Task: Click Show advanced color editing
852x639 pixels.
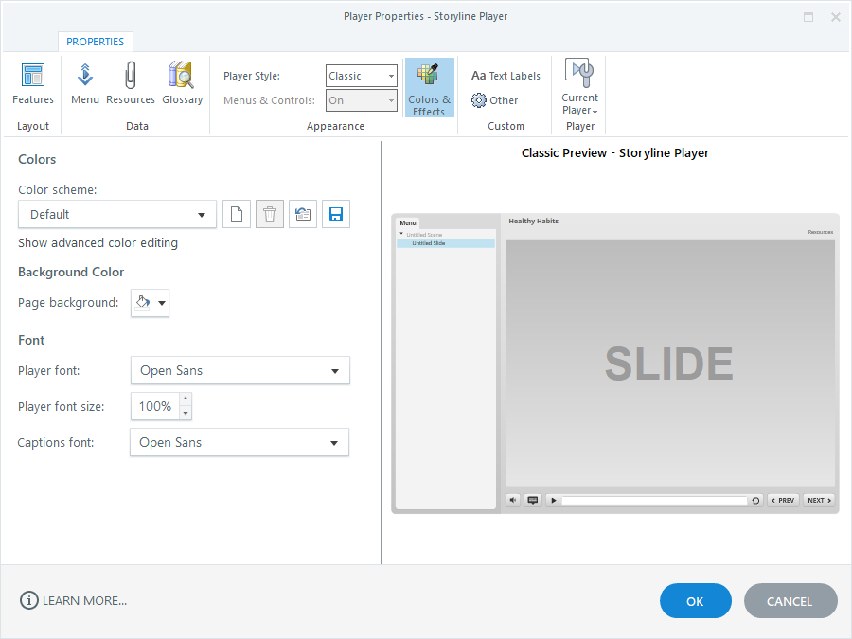Action: click(x=98, y=242)
